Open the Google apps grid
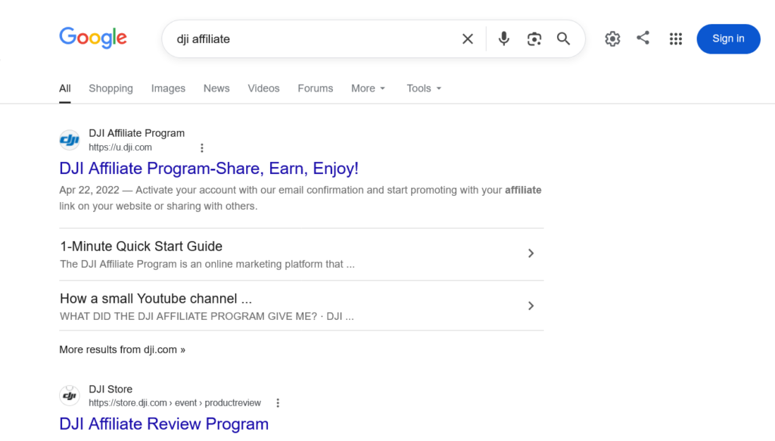The image size is (775, 441). tap(676, 39)
